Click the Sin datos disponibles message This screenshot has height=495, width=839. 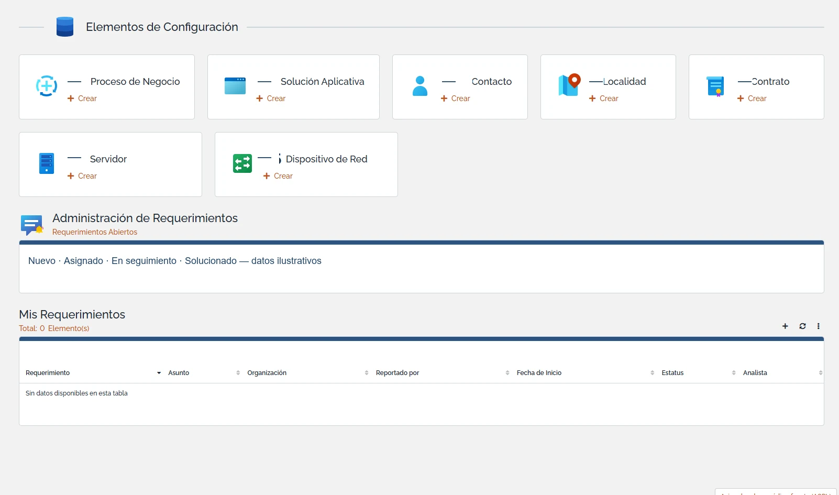[x=76, y=393]
